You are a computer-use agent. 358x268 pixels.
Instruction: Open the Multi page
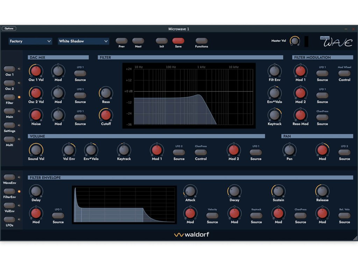[x=9, y=139]
